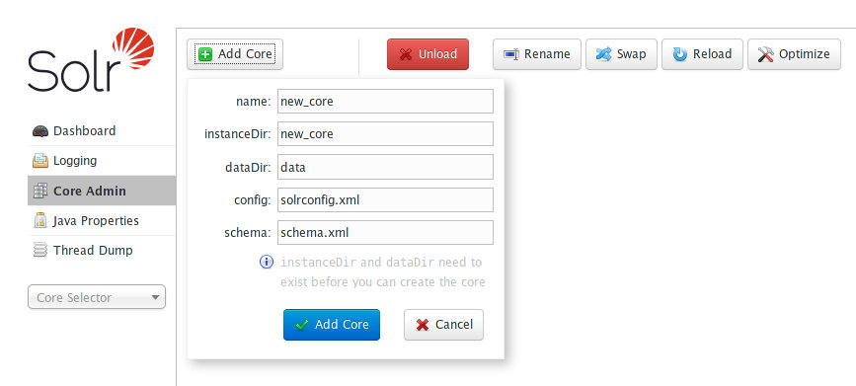Click the Optimize toolbar button
The width and height of the screenshot is (856, 386).
pos(795,54)
